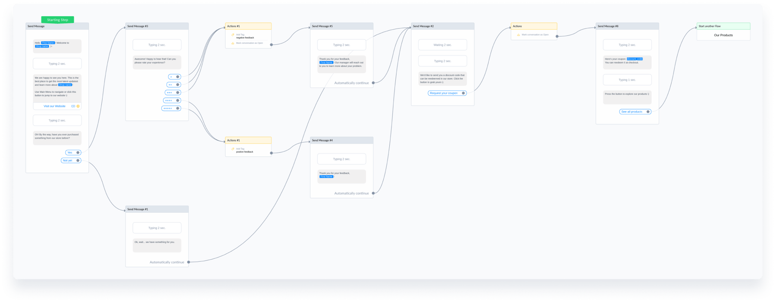Screen dimensions: 776x302
Task: Click the Add Tag icon for positive feedback
Action: [x=233, y=149]
